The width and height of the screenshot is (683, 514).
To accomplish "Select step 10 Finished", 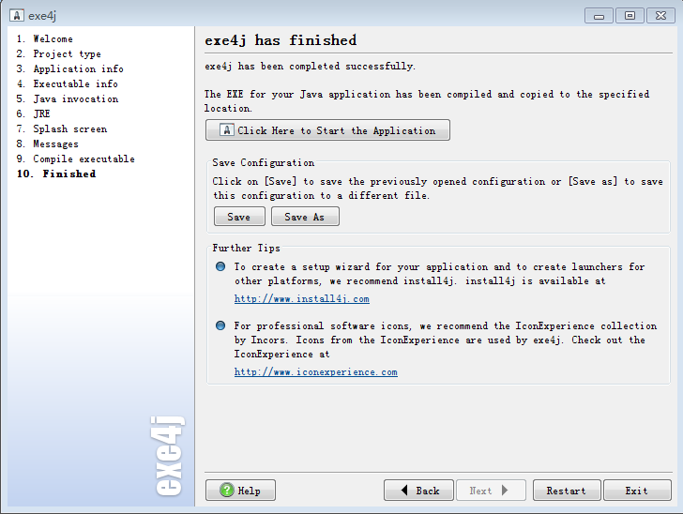I will [x=56, y=174].
